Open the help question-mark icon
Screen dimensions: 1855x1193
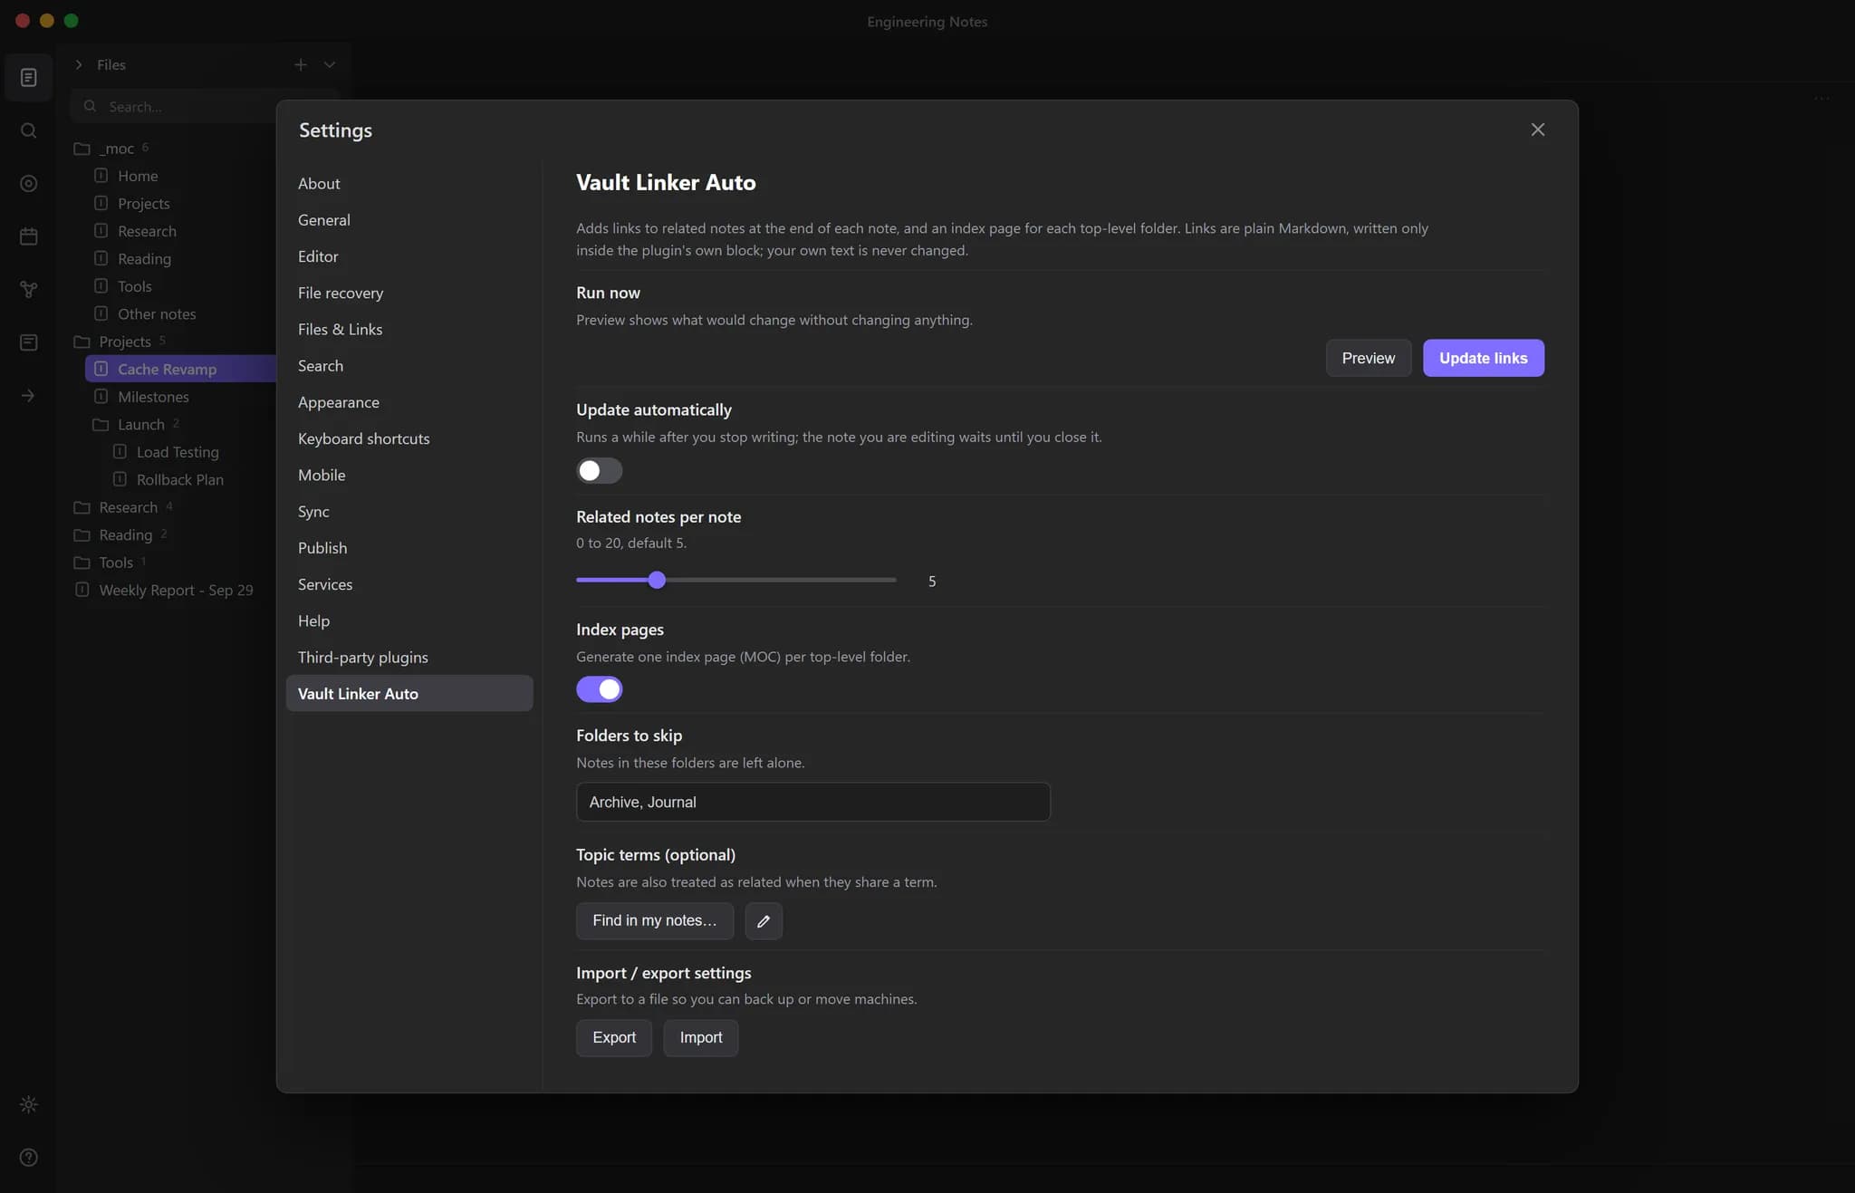click(x=28, y=1157)
